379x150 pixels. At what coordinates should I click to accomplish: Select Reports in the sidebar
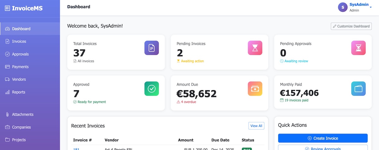pyautogui.click(x=18, y=92)
